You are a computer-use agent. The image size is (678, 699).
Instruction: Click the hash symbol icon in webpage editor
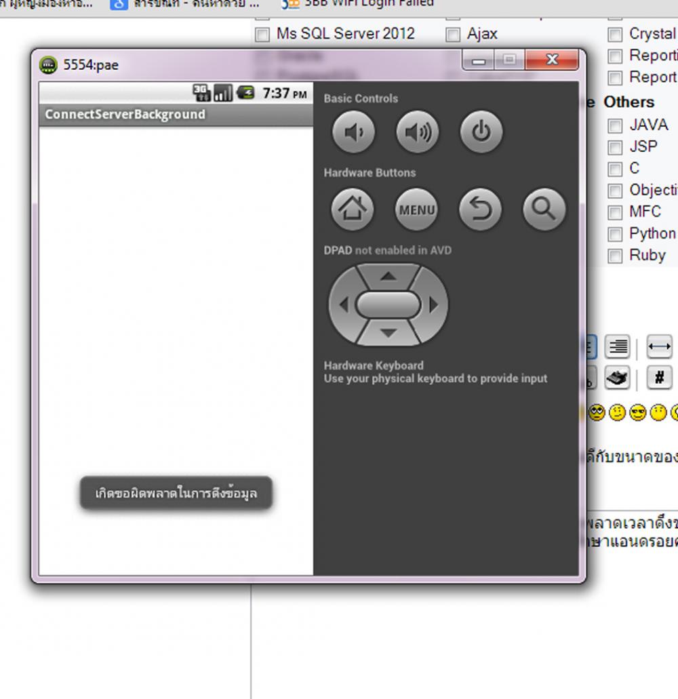pyautogui.click(x=659, y=378)
